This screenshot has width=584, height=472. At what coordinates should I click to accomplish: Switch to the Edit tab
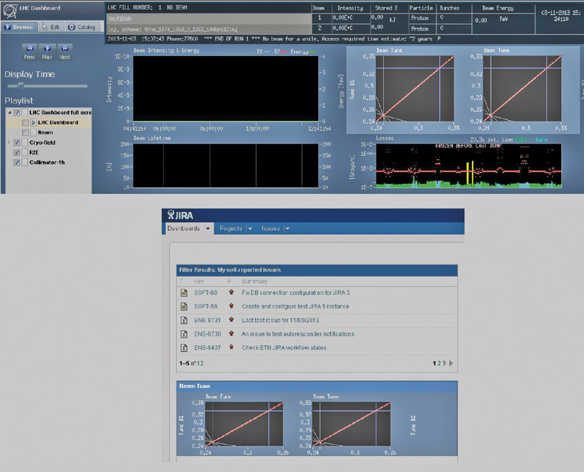[51, 27]
